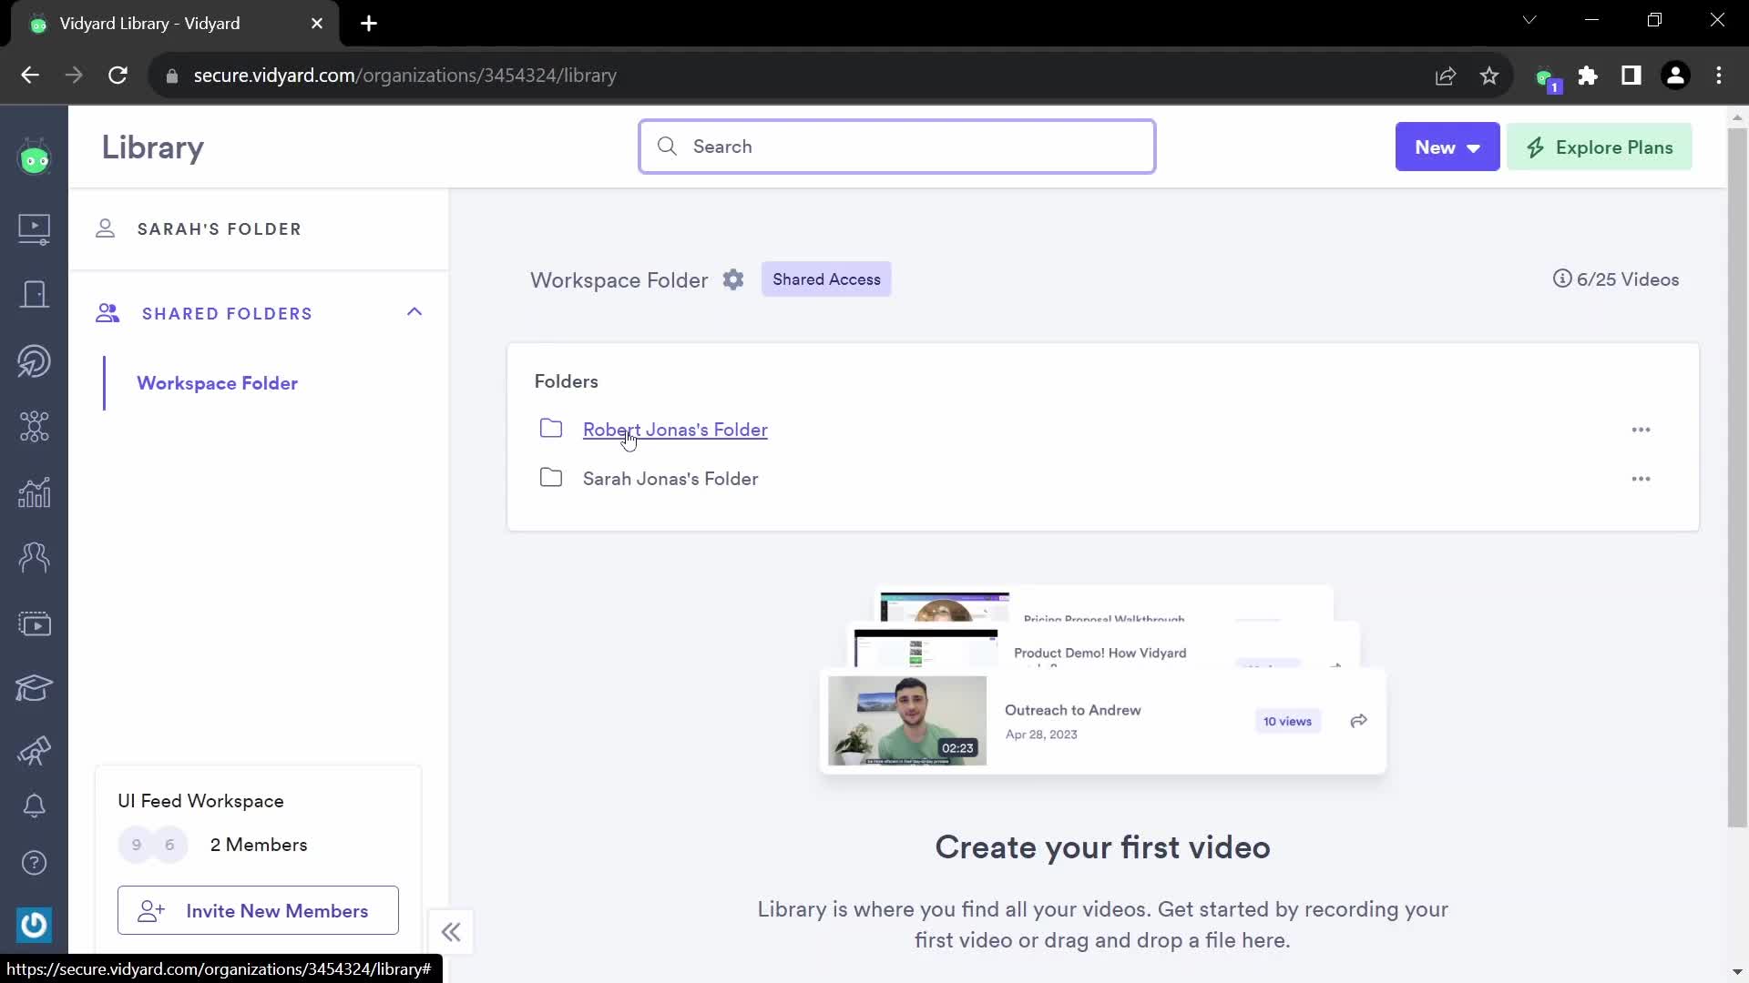Open options menu for Robert Jonas's Folder
1749x983 pixels.
[x=1641, y=430]
